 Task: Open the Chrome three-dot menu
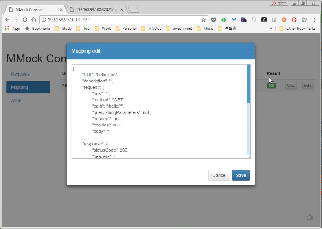pos(315,20)
